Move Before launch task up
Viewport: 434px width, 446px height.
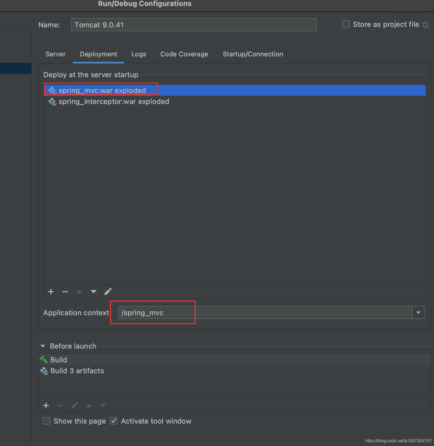click(89, 406)
